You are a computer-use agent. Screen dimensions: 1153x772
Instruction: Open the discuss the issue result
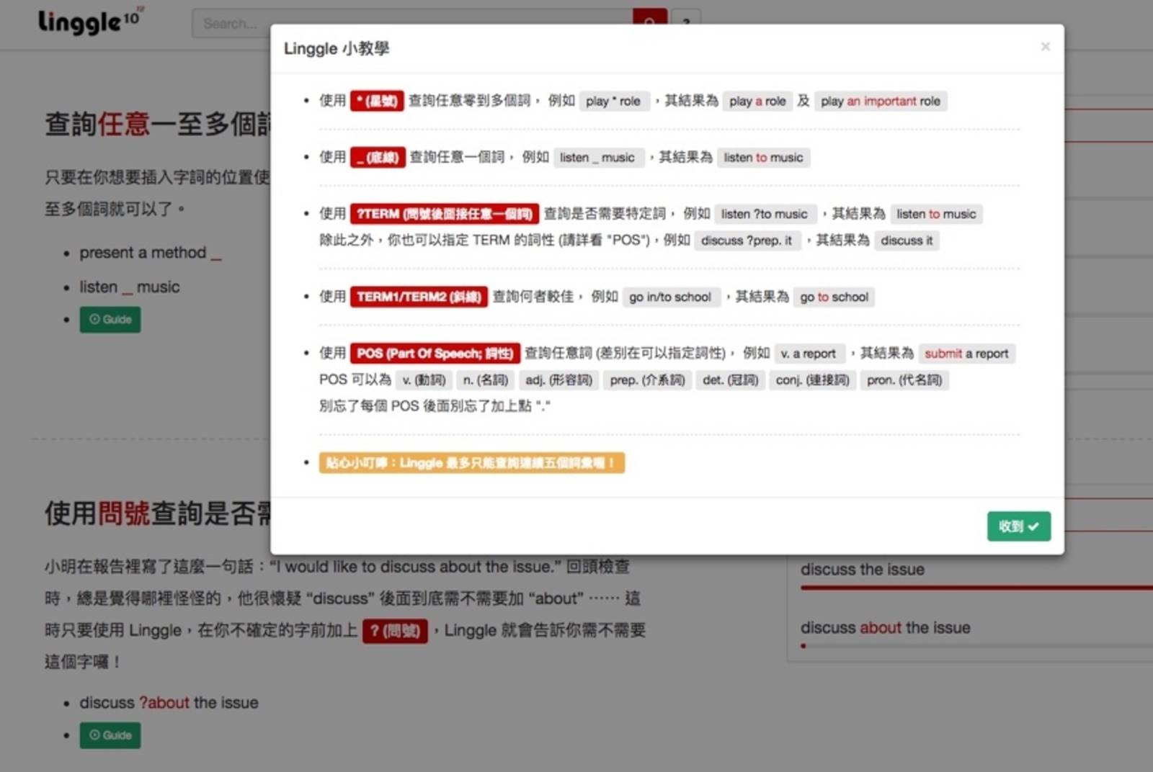coord(862,569)
